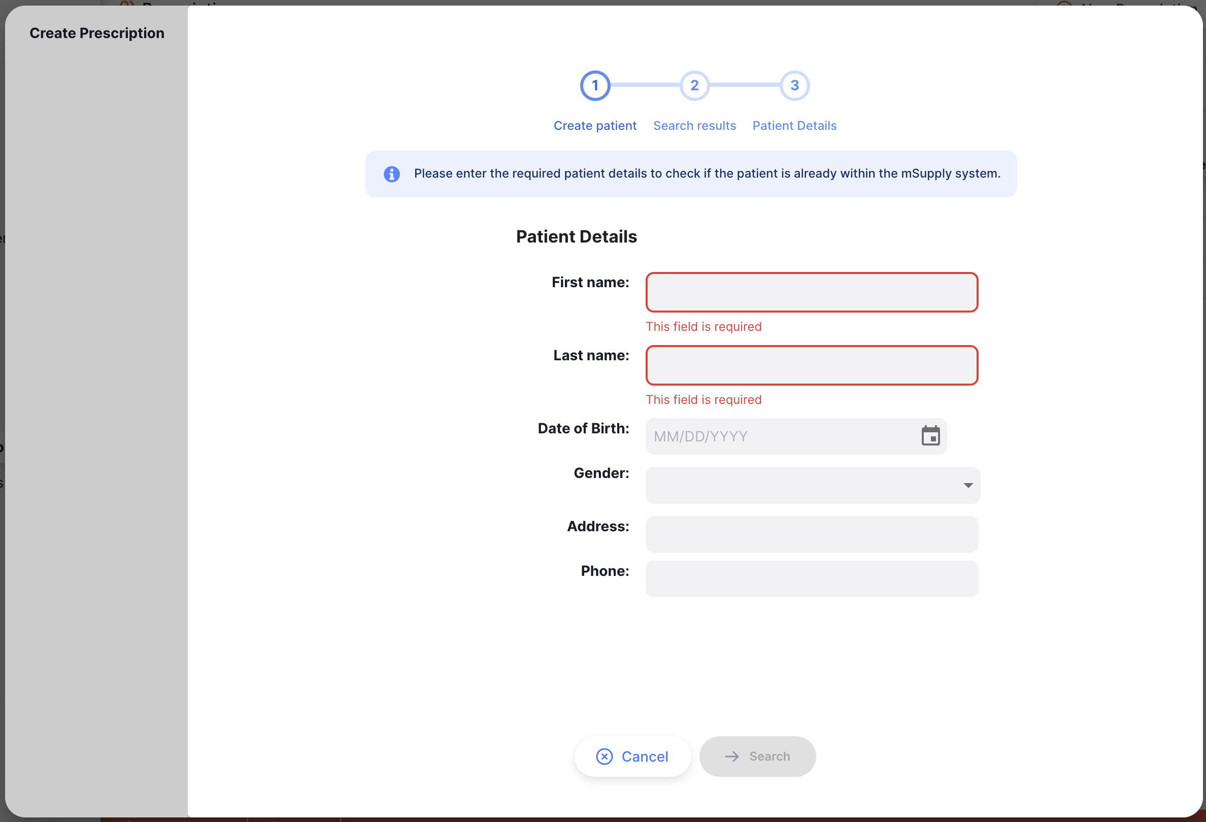Click the circled X icon on Cancel

pos(604,757)
